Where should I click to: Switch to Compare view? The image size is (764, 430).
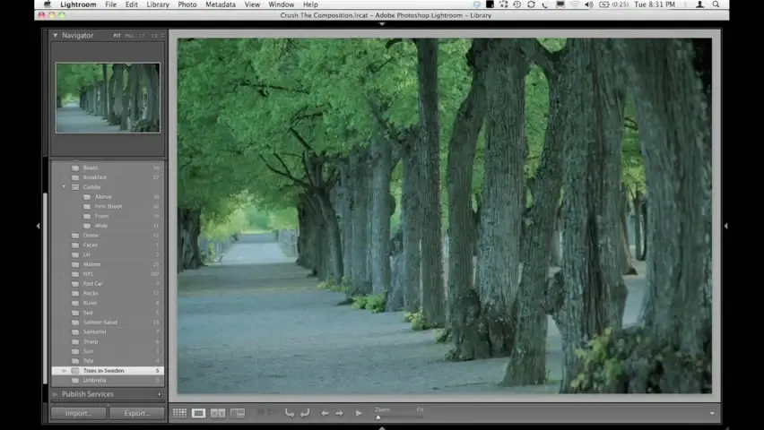pyautogui.click(x=218, y=413)
